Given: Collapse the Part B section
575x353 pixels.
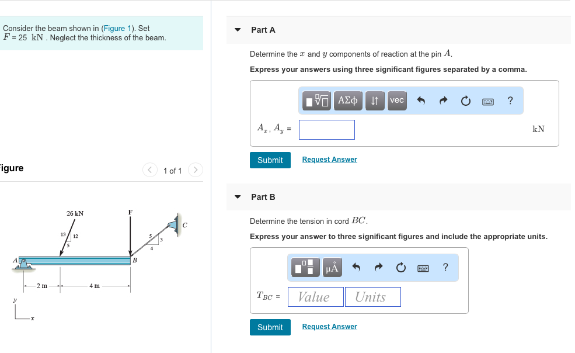Looking at the screenshot, I should click(x=237, y=197).
